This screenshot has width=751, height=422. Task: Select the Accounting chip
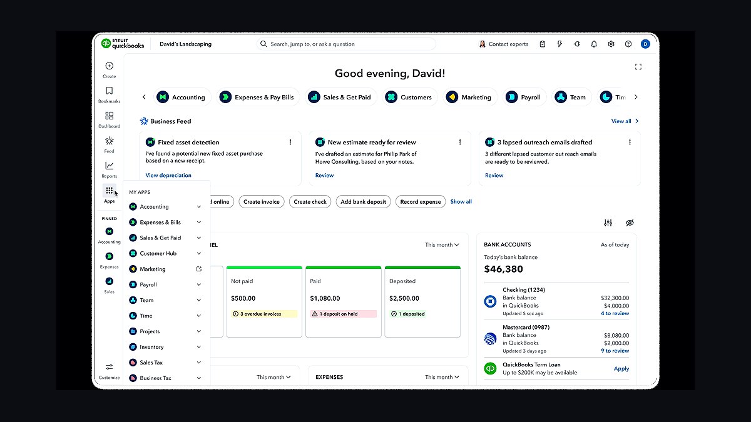tap(181, 98)
